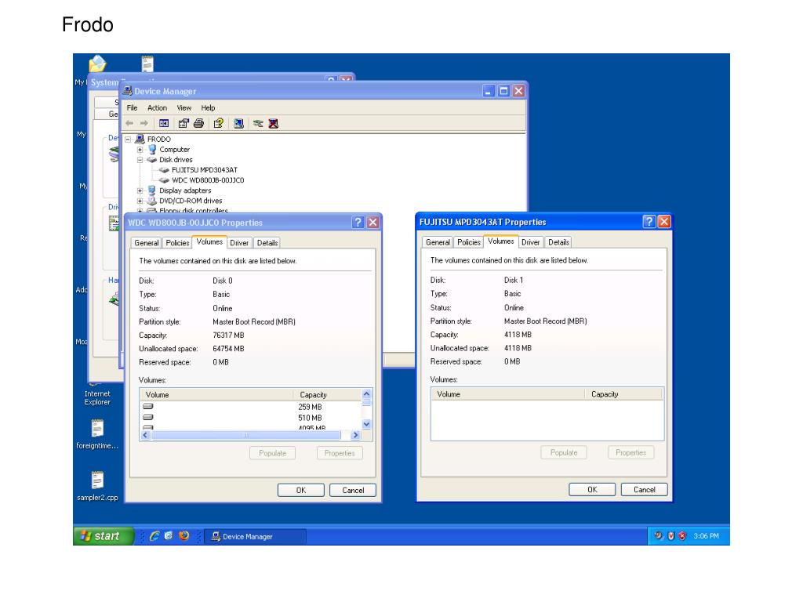Click the Help icon in Device Manager toolbar
The image size is (803, 602).
coord(219,123)
